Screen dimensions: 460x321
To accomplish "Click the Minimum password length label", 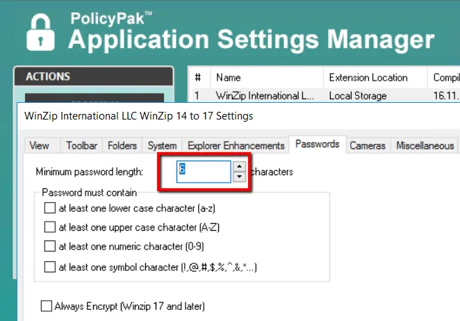I will click(x=90, y=172).
